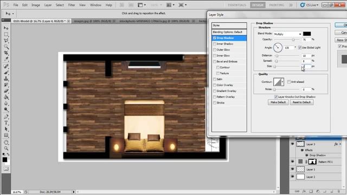Enable the Color Overlay checkbox
Screen dimensions: 347x195
point(215,85)
